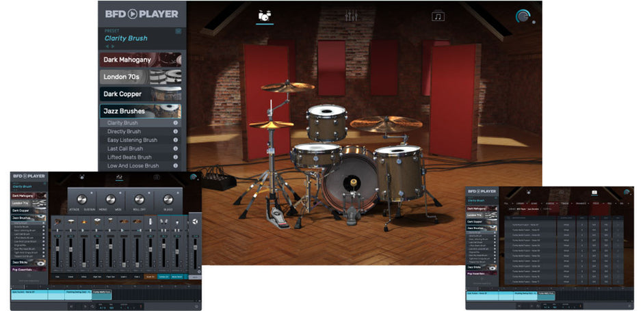Hit the snare drum in the kit view
This screenshot has height=311, width=643.
tap(316, 156)
